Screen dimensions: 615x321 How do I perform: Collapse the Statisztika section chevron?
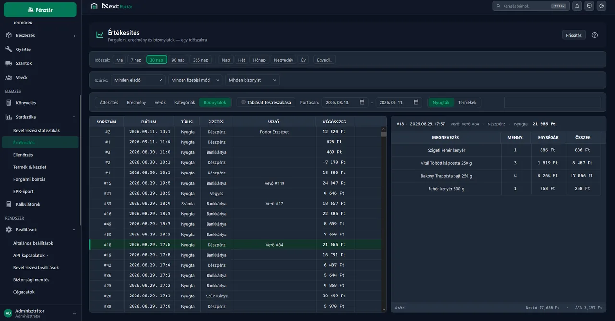74,117
